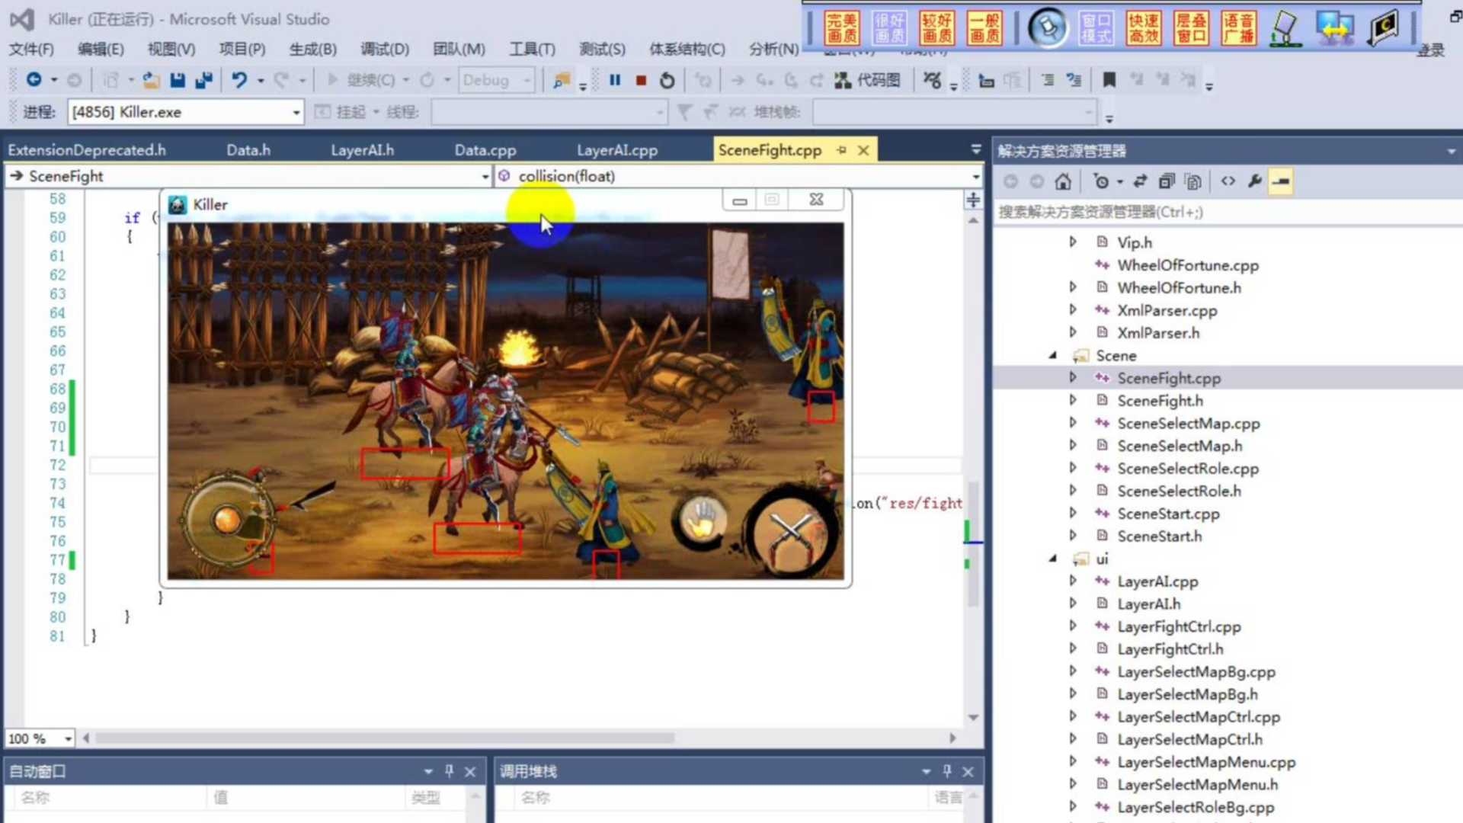Restart the debugging session

click(x=667, y=80)
